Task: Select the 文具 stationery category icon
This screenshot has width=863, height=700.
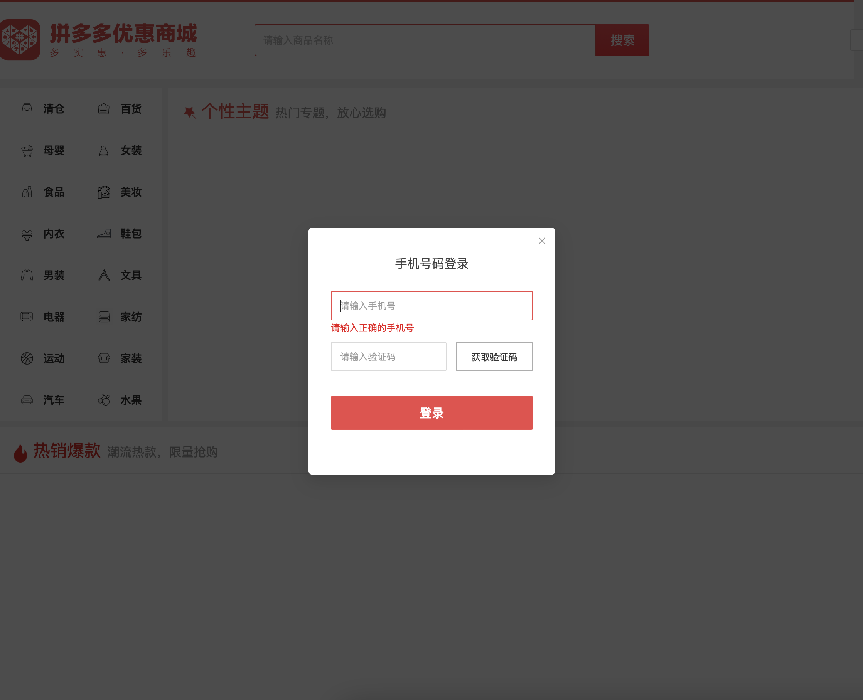Action: tap(104, 275)
